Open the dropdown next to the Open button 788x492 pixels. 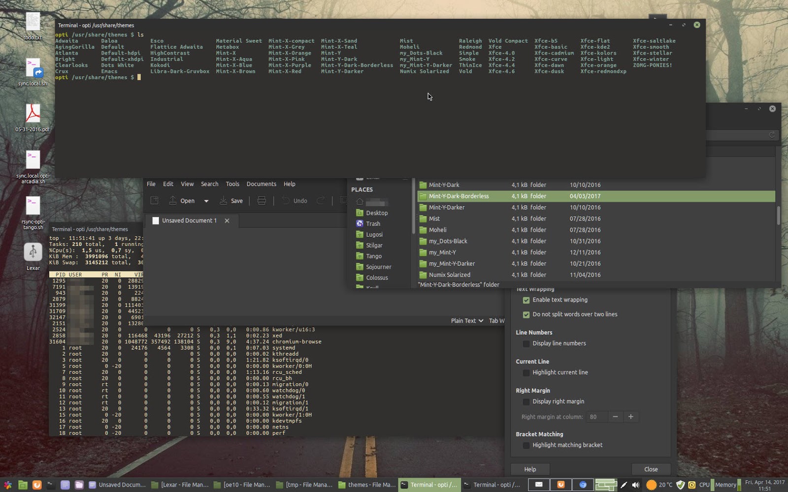206,200
